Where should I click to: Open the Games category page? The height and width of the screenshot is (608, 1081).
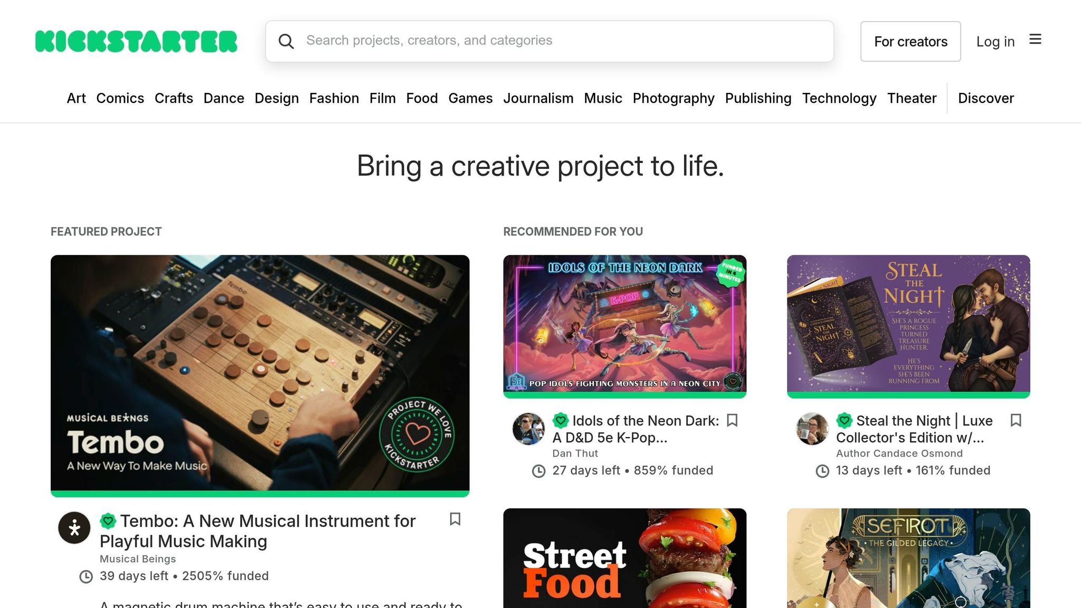(470, 98)
